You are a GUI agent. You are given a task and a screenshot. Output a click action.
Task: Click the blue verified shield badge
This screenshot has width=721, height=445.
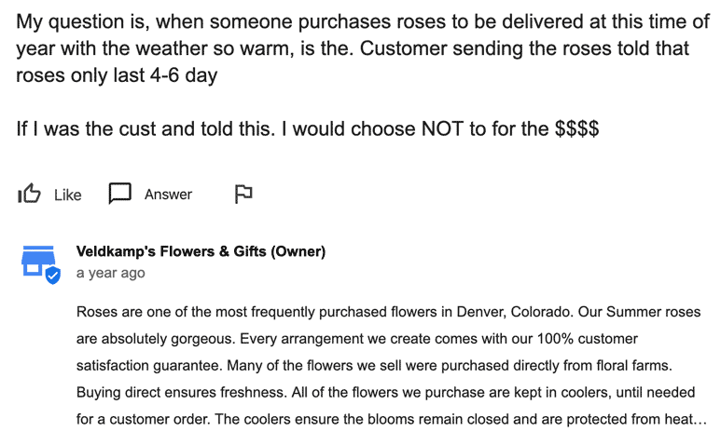53,276
